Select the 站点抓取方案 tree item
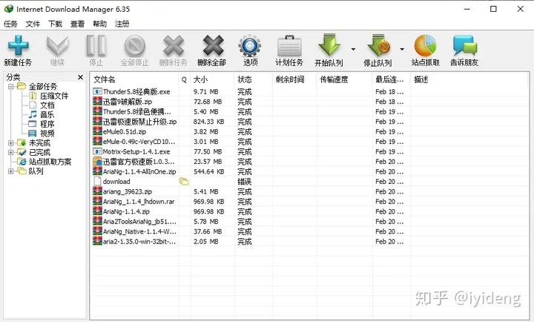The height and width of the screenshot is (322, 534). (x=50, y=162)
